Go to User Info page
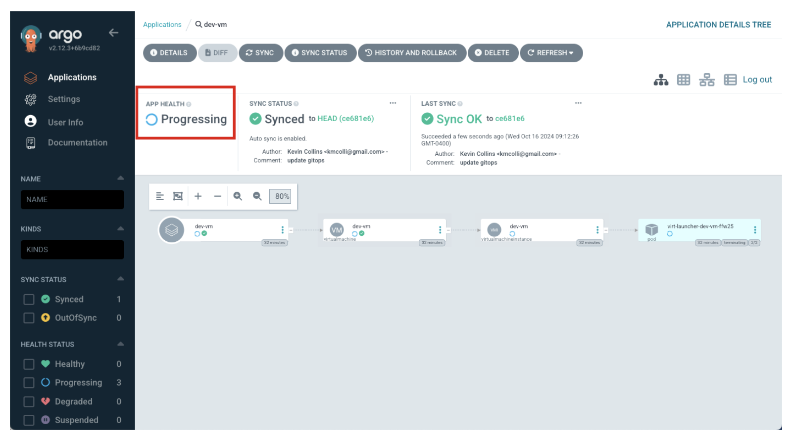This screenshot has width=790, height=438. click(65, 122)
